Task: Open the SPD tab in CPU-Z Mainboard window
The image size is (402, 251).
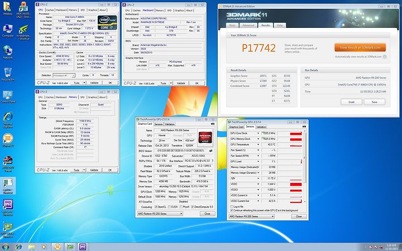Action: coord(169,11)
